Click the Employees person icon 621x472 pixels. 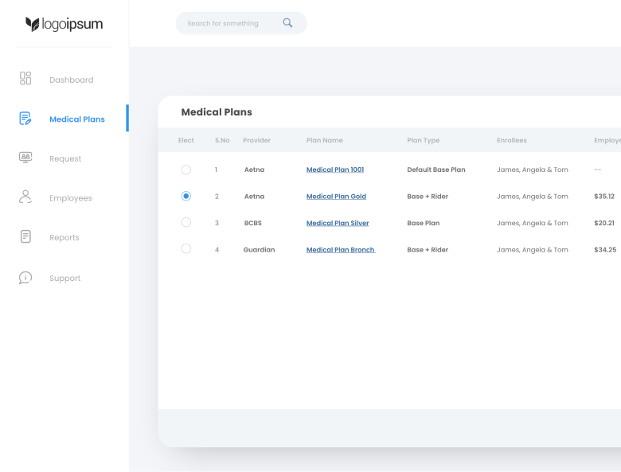click(x=25, y=197)
